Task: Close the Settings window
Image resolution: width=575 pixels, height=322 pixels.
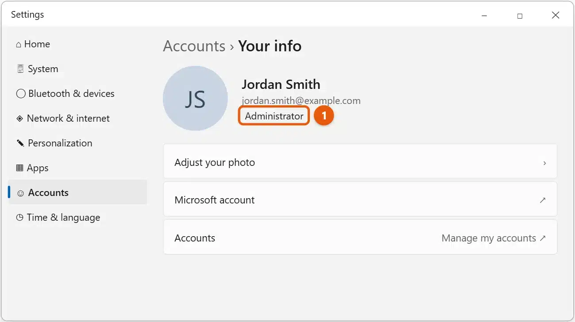Action: point(556,15)
